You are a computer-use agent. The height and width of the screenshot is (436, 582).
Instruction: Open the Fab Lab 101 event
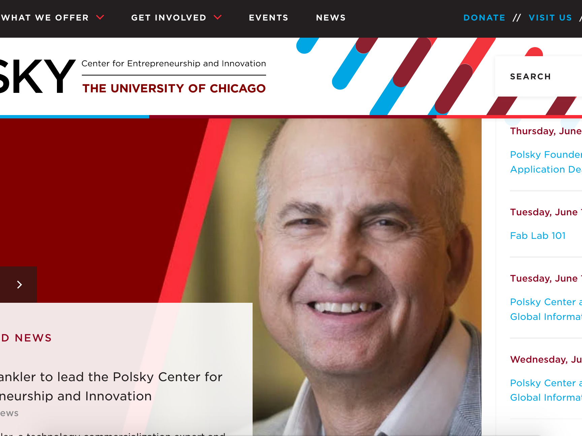pyautogui.click(x=538, y=235)
